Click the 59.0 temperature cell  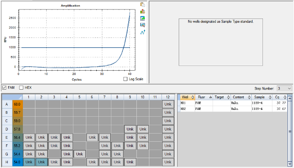[17, 121]
